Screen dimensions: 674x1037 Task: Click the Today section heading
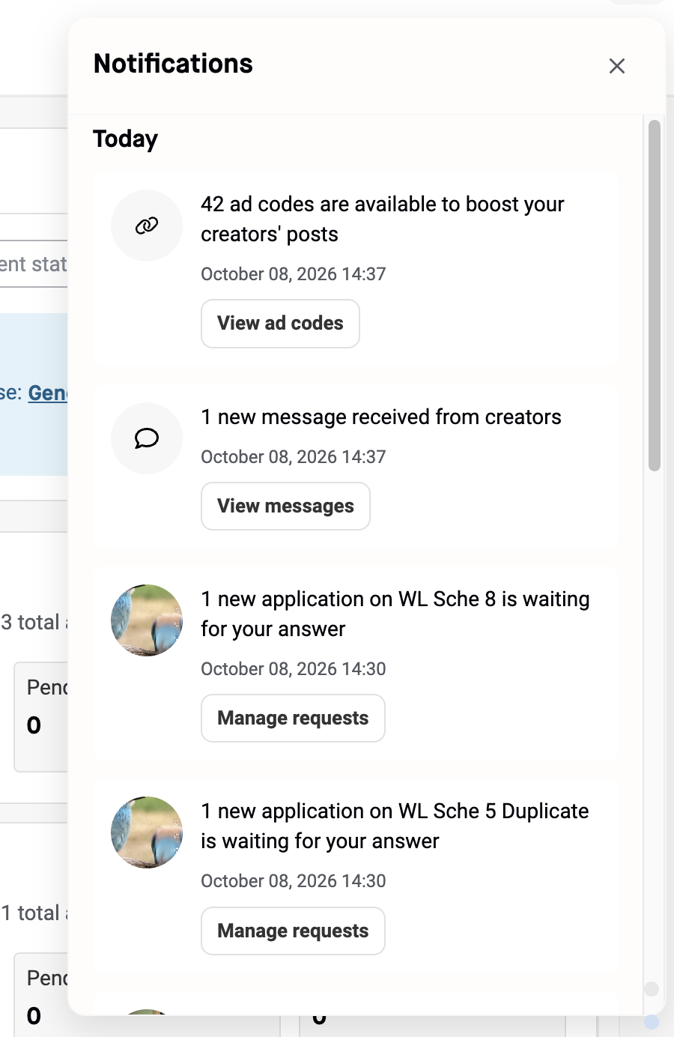pos(125,139)
